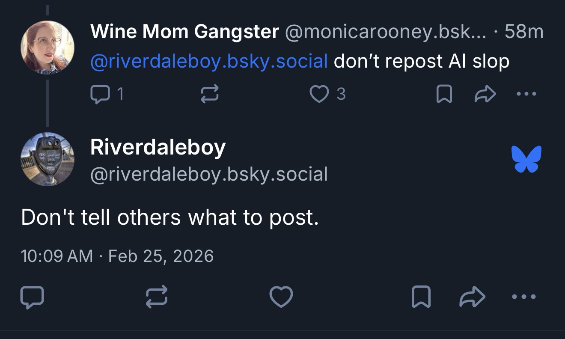Image resolution: width=565 pixels, height=339 pixels.
Task: Open the Wine Mom Gangster display name
Action: [x=184, y=32]
